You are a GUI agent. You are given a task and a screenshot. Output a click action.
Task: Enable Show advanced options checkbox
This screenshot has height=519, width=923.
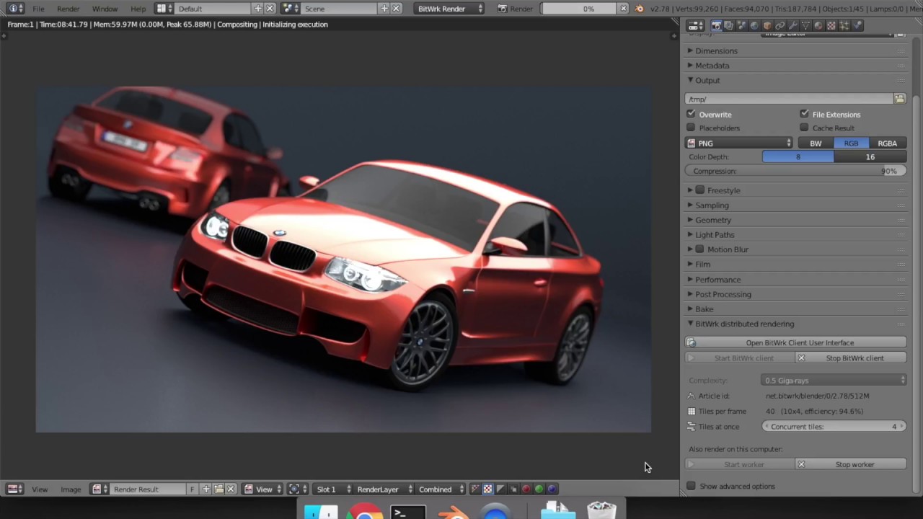pyautogui.click(x=691, y=486)
